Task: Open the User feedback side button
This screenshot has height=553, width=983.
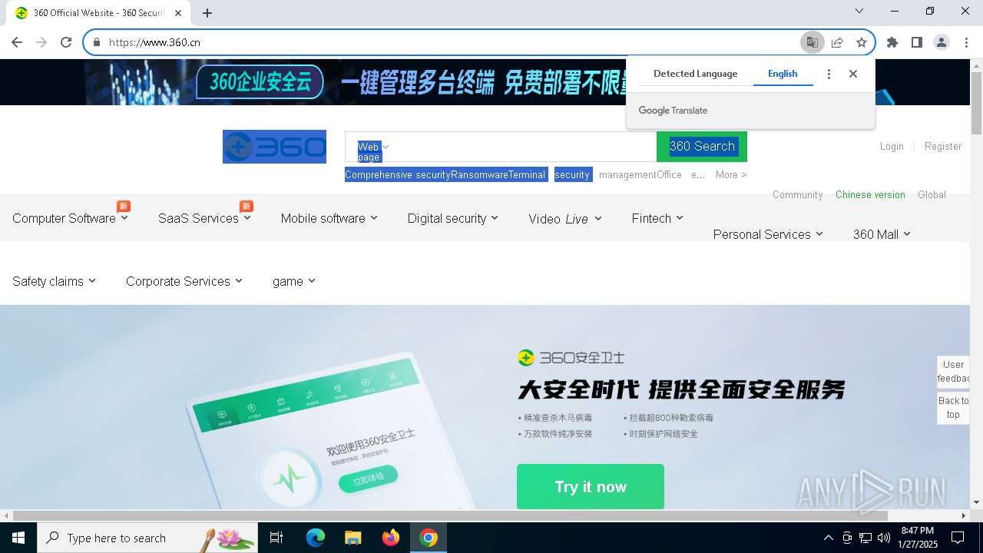Action: tap(953, 372)
